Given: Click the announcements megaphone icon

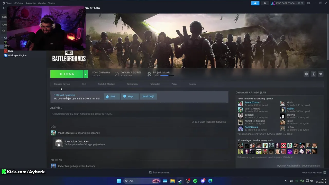Looking at the screenshot, I should [255, 3].
